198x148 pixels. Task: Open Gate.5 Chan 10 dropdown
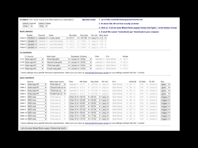tap(74, 97)
